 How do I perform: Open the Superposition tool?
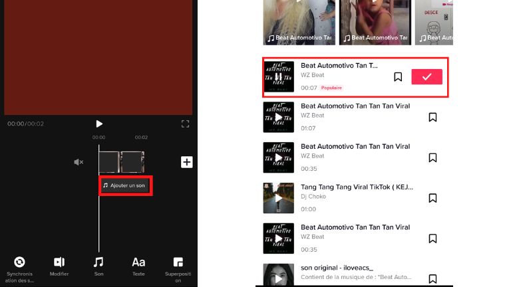(x=178, y=270)
